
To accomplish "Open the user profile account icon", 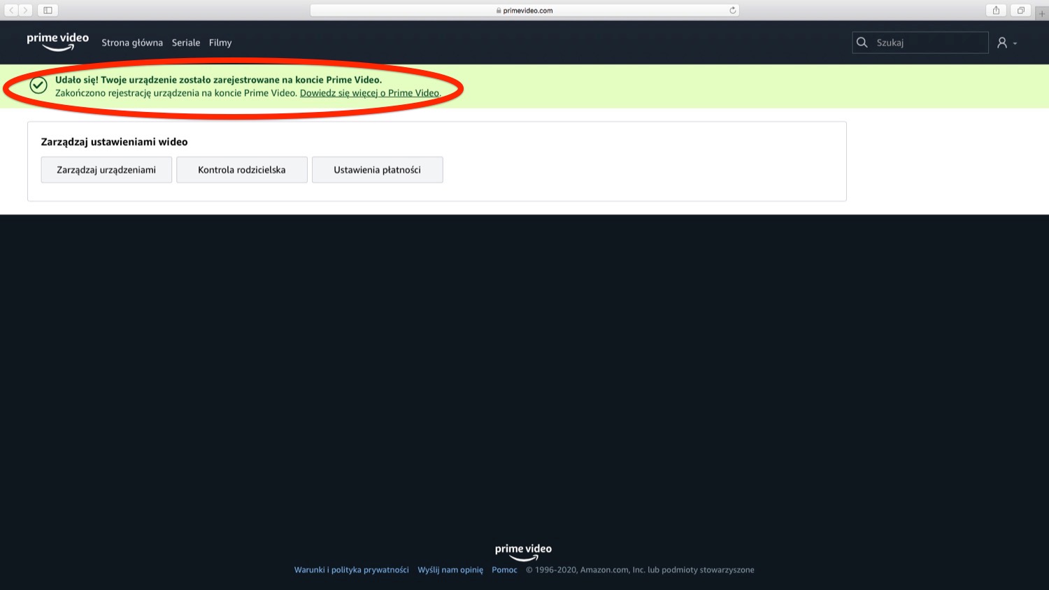I will (1001, 43).
